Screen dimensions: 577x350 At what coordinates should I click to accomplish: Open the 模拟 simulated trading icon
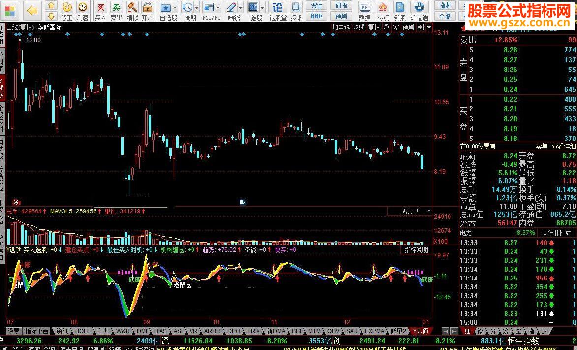pyautogui.click(x=132, y=11)
